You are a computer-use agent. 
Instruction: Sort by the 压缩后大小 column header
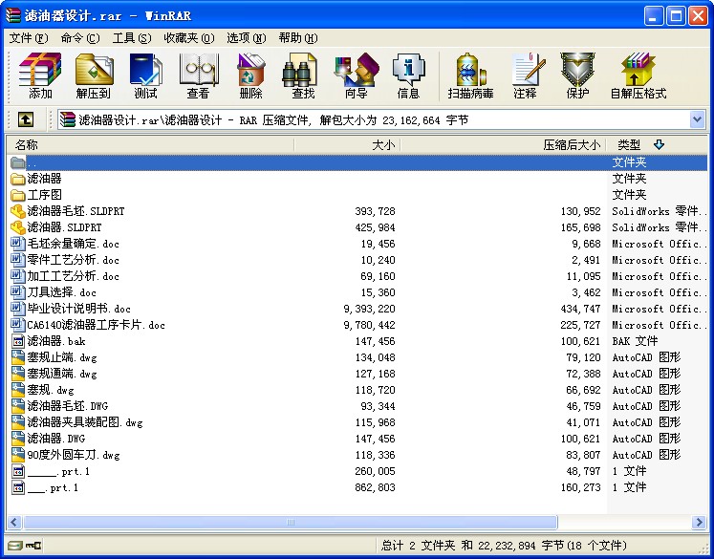[x=504, y=144]
